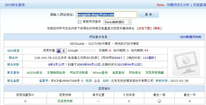Click the 无百度快照 link
Image resolution: width=206 pixels, height=105 pixels.
pos(65,101)
